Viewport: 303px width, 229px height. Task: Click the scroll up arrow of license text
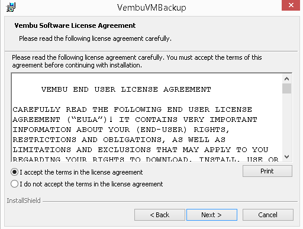click(x=286, y=79)
